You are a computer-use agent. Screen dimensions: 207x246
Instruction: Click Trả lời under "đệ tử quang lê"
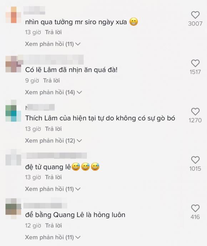(x=54, y=177)
